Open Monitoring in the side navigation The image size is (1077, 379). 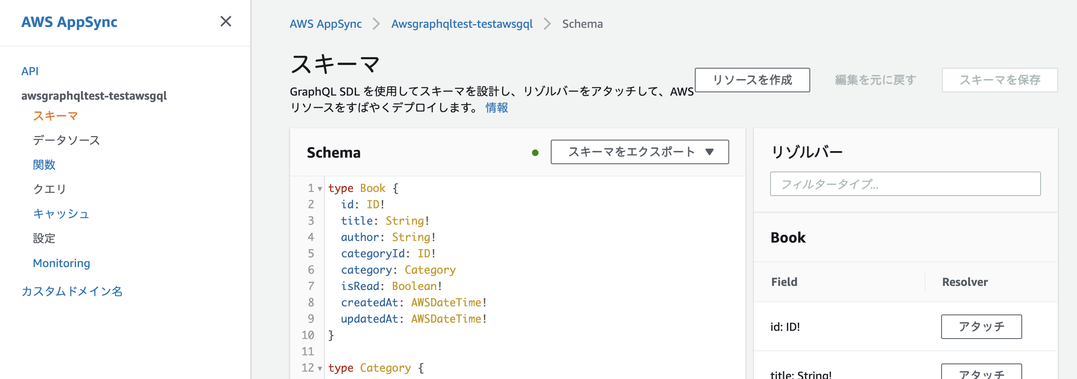click(61, 263)
